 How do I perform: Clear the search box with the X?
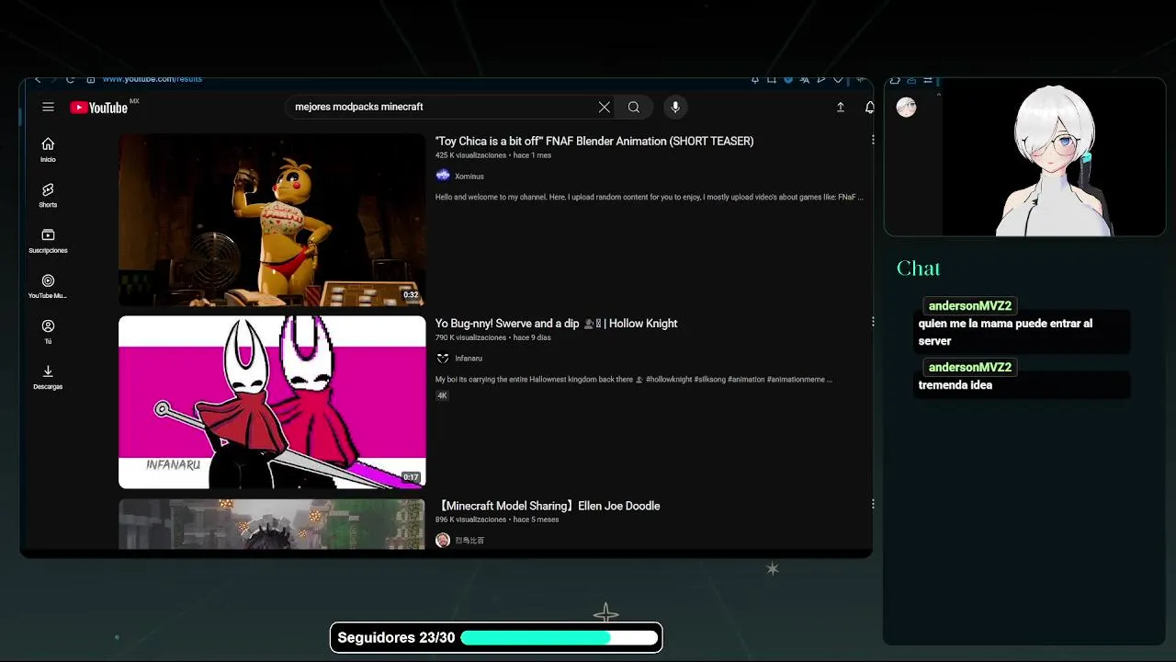click(x=604, y=108)
